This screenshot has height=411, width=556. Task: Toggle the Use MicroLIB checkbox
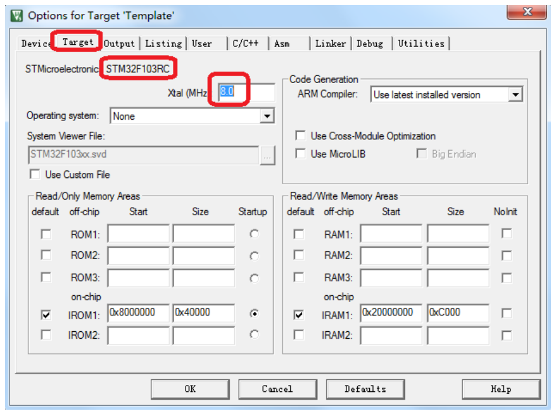tap(300, 154)
